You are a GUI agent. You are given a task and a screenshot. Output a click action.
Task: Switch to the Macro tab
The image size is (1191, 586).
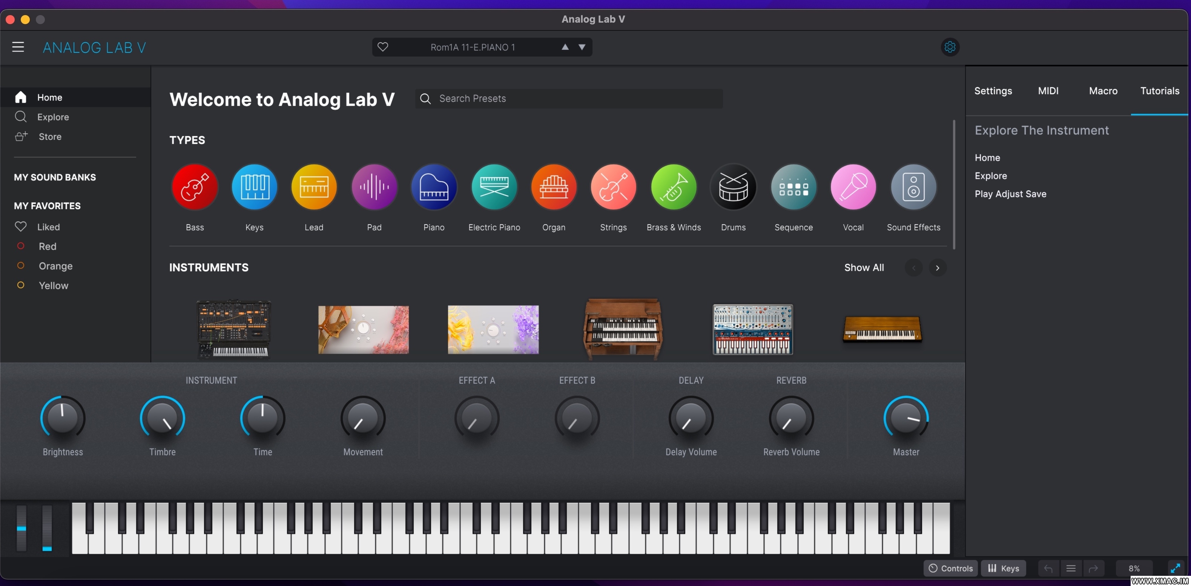pos(1103,90)
